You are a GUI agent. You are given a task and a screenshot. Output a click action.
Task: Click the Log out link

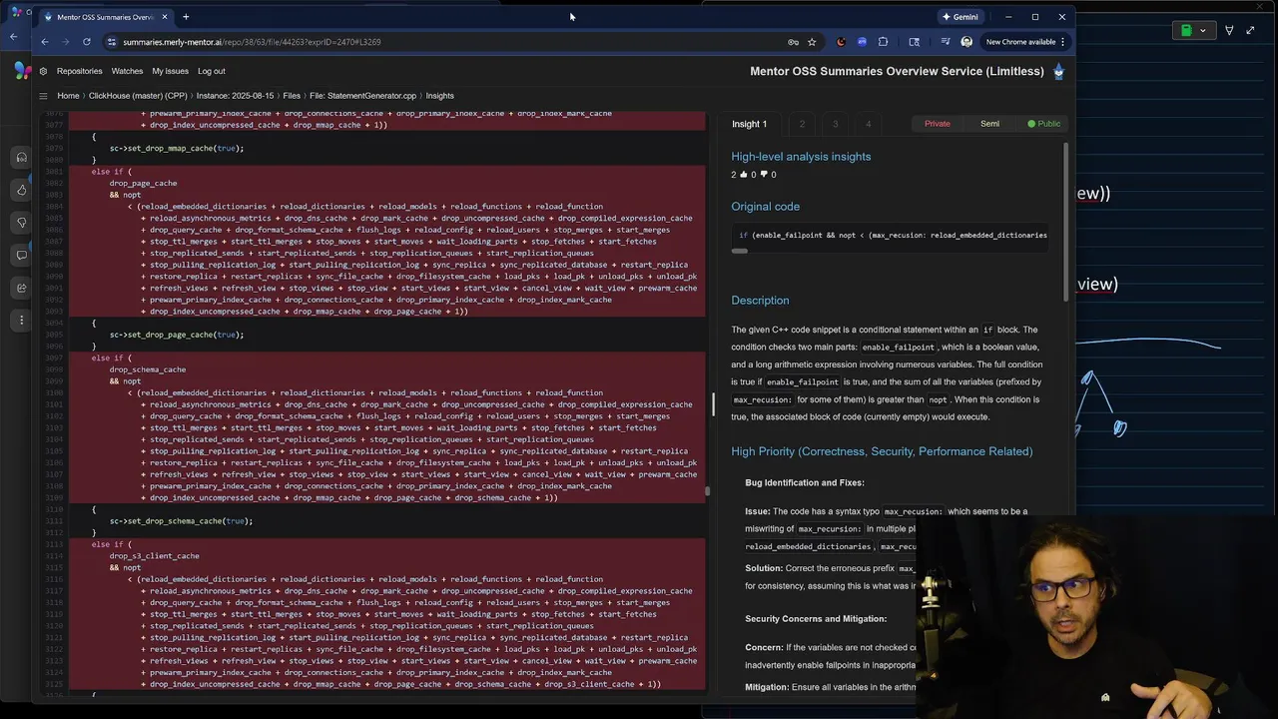pyautogui.click(x=211, y=71)
